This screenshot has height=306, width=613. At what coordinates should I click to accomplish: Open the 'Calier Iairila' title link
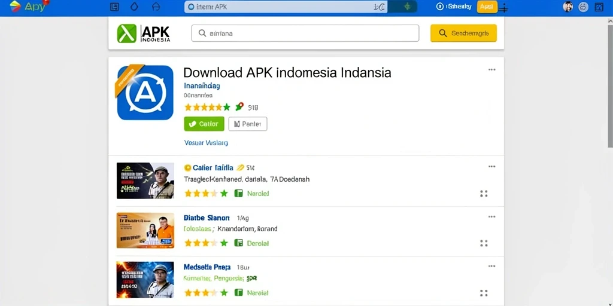click(x=213, y=168)
